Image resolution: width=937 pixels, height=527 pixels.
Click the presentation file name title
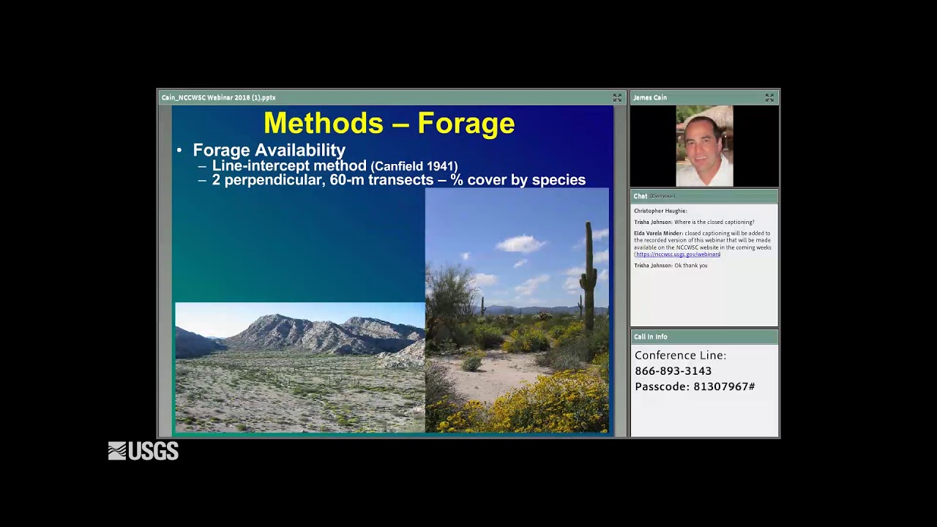[x=219, y=97]
